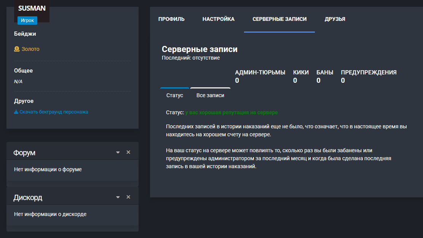Viewport: 423px width, 238px height.
Task: Collapse the Дискорд panel with its arrow
Action: pos(118,197)
